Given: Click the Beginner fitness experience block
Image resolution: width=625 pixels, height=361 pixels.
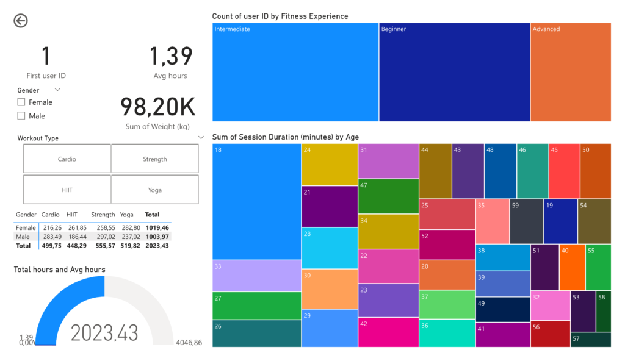Looking at the screenshot, I should pos(454,72).
